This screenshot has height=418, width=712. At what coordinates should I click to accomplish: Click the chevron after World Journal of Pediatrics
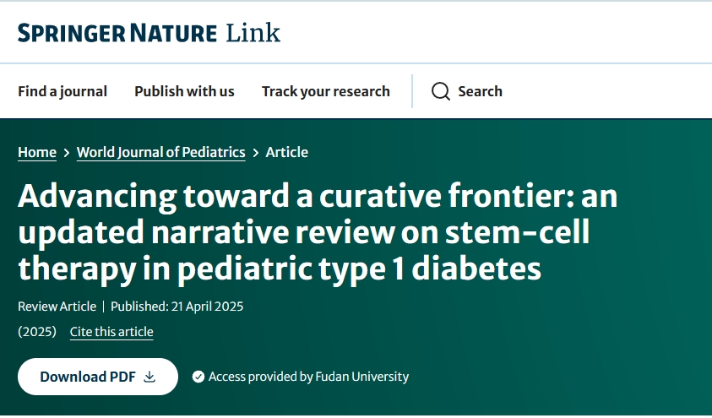[256, 153]
